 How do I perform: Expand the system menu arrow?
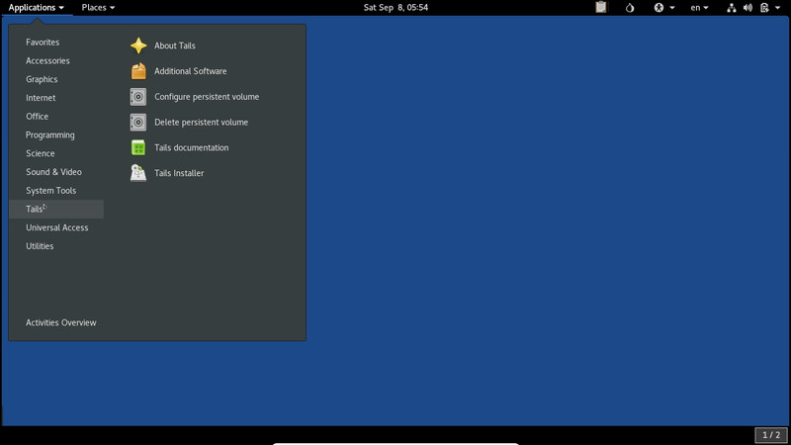[777, 8]
